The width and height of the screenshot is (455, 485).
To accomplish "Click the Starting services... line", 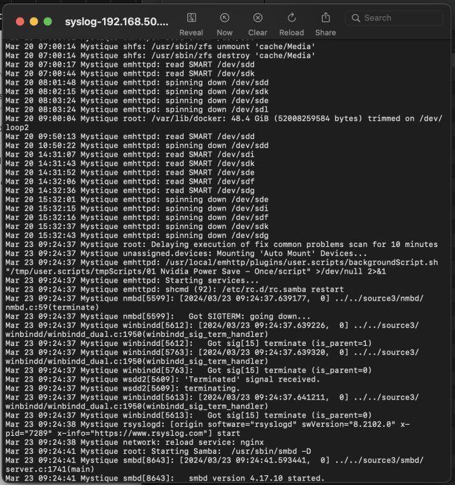I will click(132, 280).
